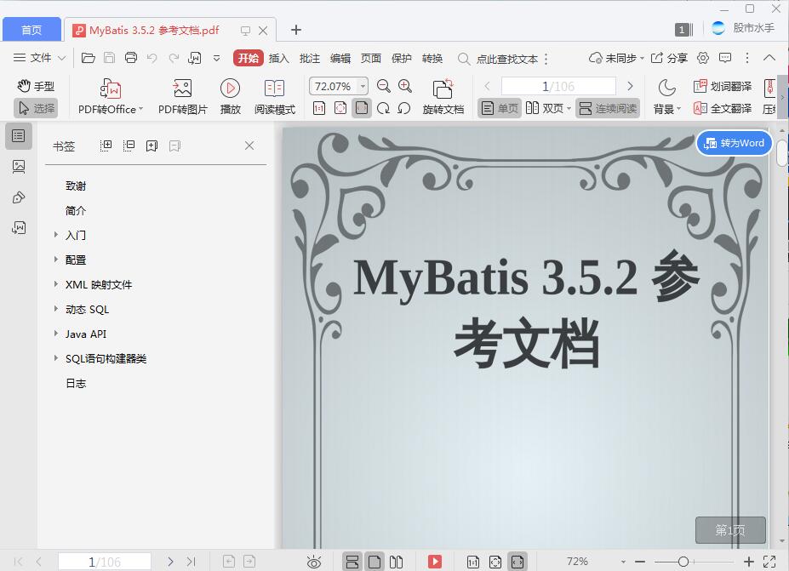
Task: Select the 批注 ribbon tab
Action: click(x=310, y=59)
